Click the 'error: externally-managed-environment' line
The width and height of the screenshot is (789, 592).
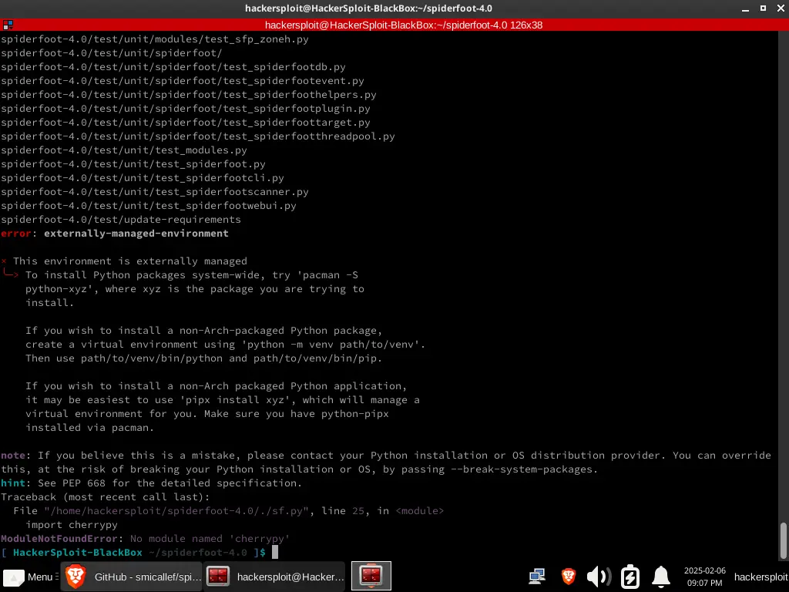[115, 234]
